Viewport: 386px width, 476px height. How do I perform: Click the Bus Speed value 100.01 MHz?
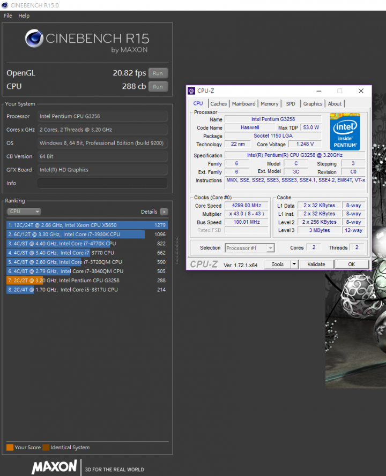247,222
